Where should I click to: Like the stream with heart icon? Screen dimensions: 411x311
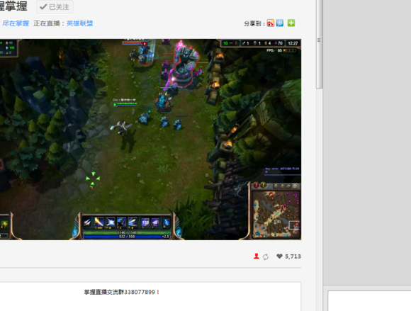(x=279, y=256)
